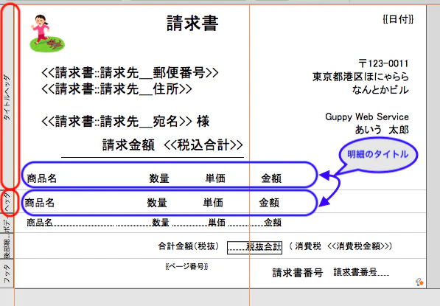Select the 請求先__住所 merge field

tap(116, 89)
